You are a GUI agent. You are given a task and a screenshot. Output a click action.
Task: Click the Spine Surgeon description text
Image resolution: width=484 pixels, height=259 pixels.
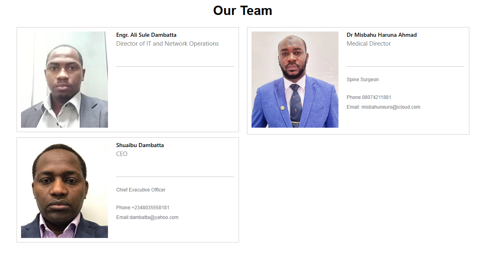coord(363,80)
